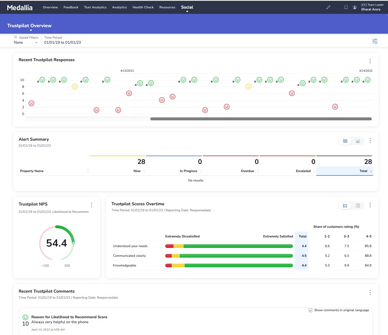Screen dimensions: 388x335
Task: Open Alert Summary three-dot options menu
Action: coord(370,141)
